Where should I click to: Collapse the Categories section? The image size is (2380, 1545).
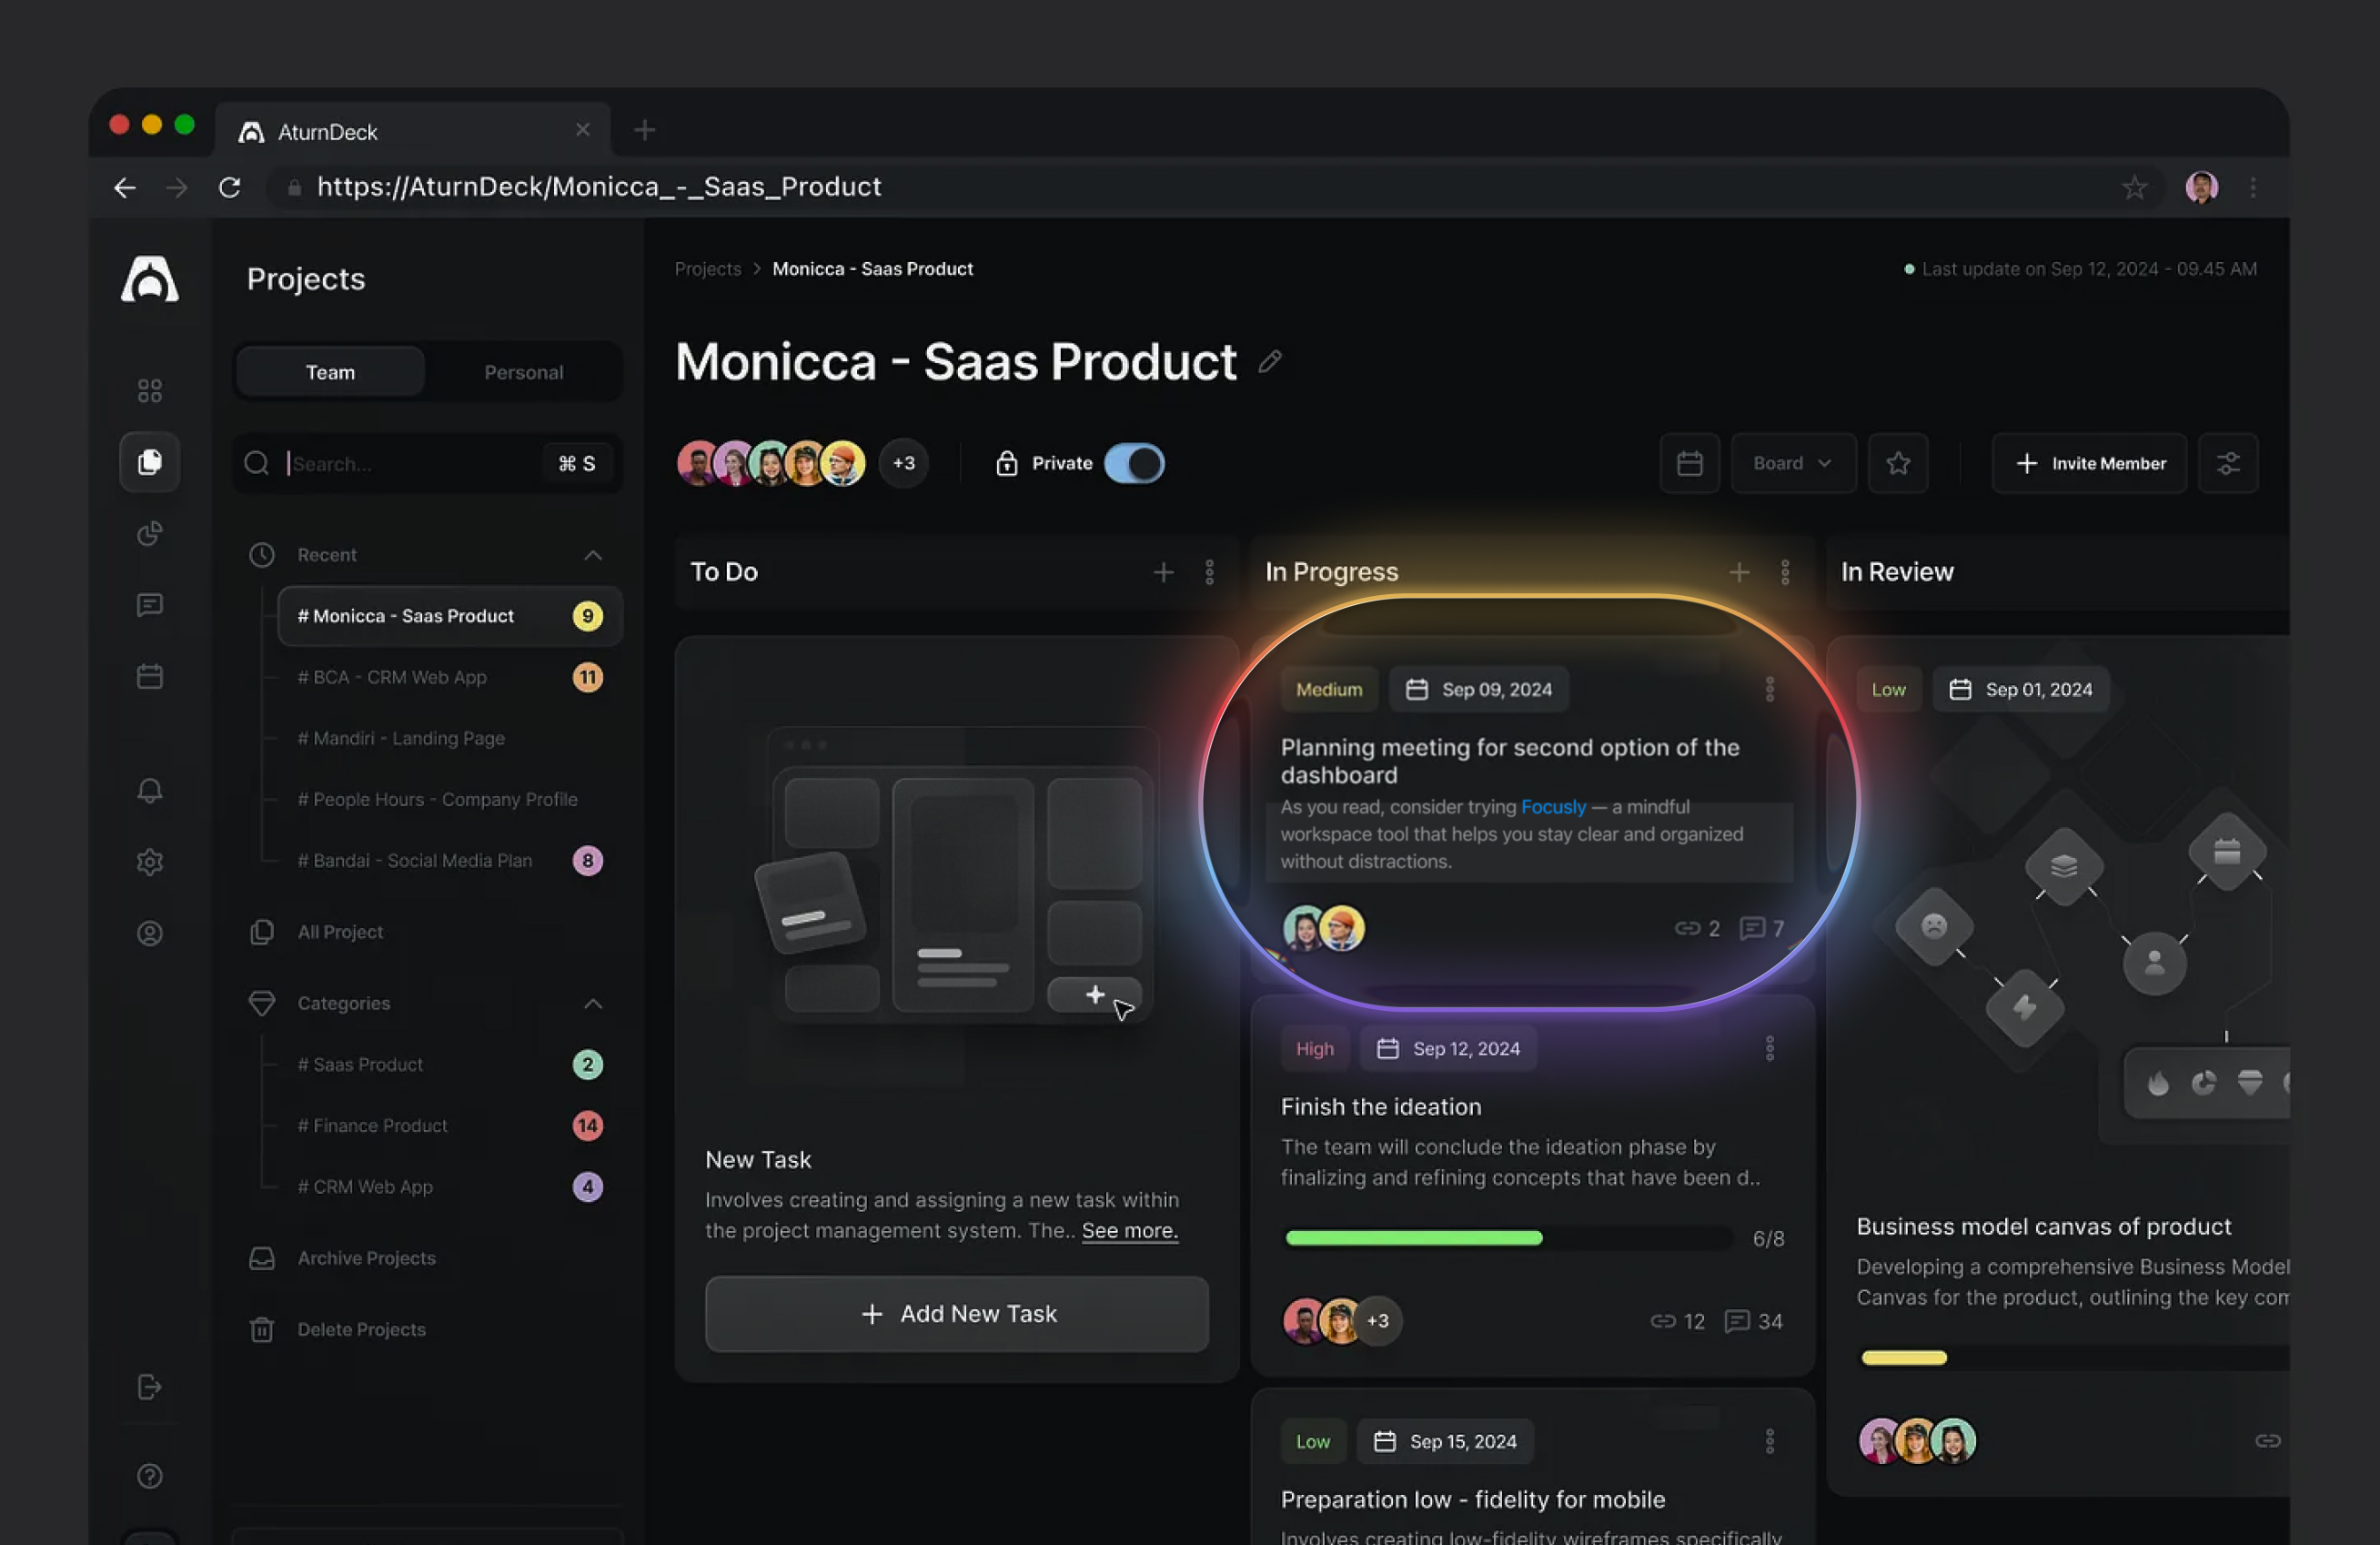(x=592, y=1004)
